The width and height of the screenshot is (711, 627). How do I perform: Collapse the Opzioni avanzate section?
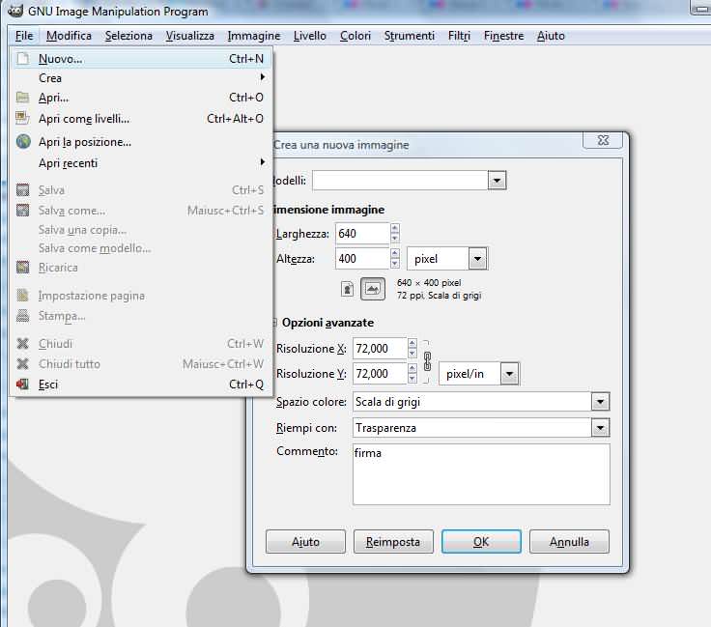coord(274,323)
